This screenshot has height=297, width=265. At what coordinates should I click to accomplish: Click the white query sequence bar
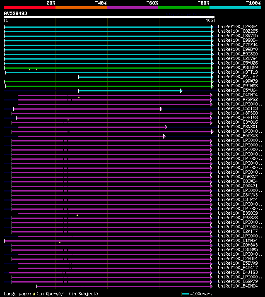pos(109,17)
